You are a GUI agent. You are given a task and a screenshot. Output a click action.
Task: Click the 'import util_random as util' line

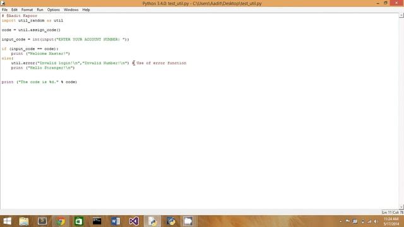coord(32,20)
